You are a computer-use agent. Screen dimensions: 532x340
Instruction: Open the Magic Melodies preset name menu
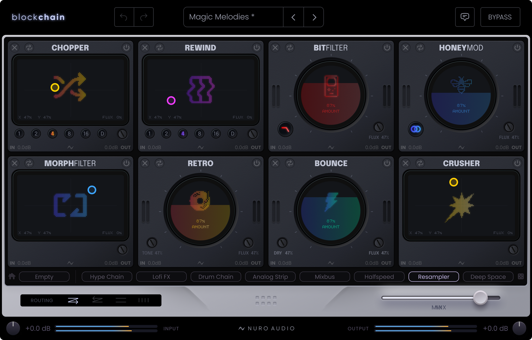click(233, 17)
